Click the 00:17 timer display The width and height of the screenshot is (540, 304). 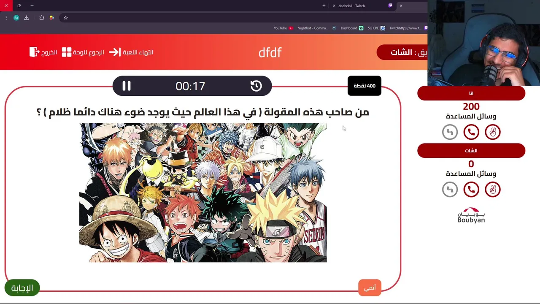(190, 86)
